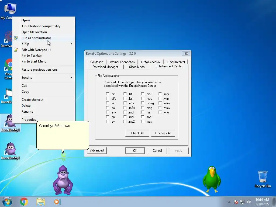Click the shield icon beside Run as administrator

click(16, 38)
